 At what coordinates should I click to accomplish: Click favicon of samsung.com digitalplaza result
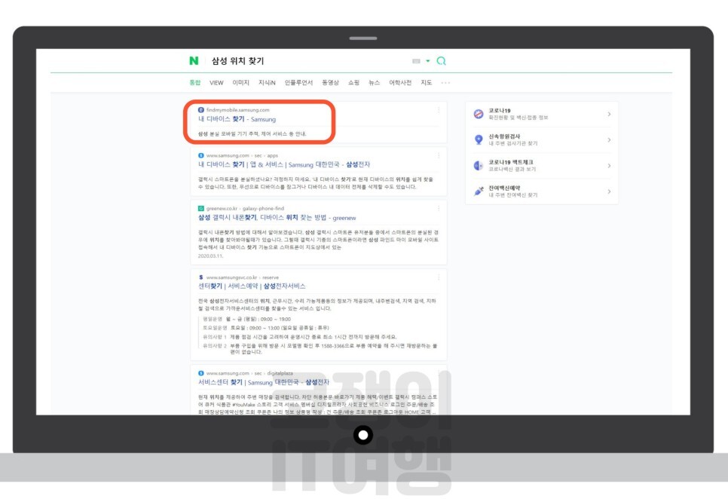[x=201, y=373]
